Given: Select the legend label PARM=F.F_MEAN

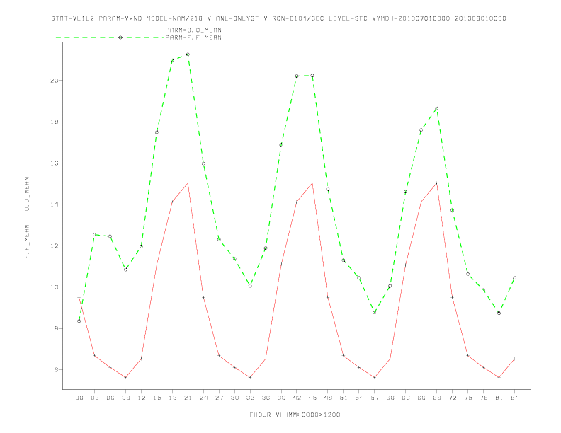Looking at the screenshot, I should pos(193,37).
